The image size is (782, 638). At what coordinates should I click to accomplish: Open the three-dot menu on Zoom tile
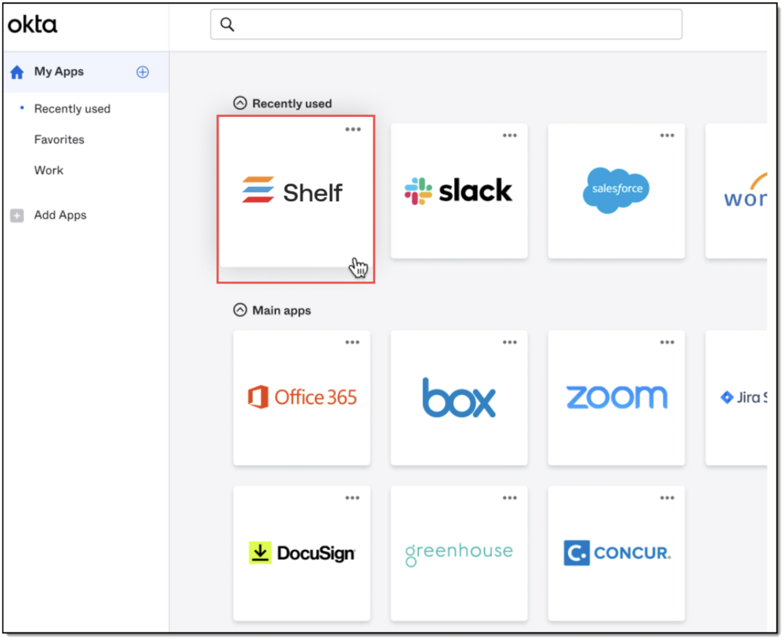pyautogui.click(x=667, y=342)
